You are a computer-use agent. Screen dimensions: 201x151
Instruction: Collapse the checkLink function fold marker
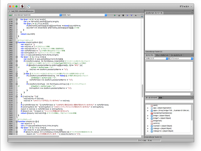[x=17, y=121]
